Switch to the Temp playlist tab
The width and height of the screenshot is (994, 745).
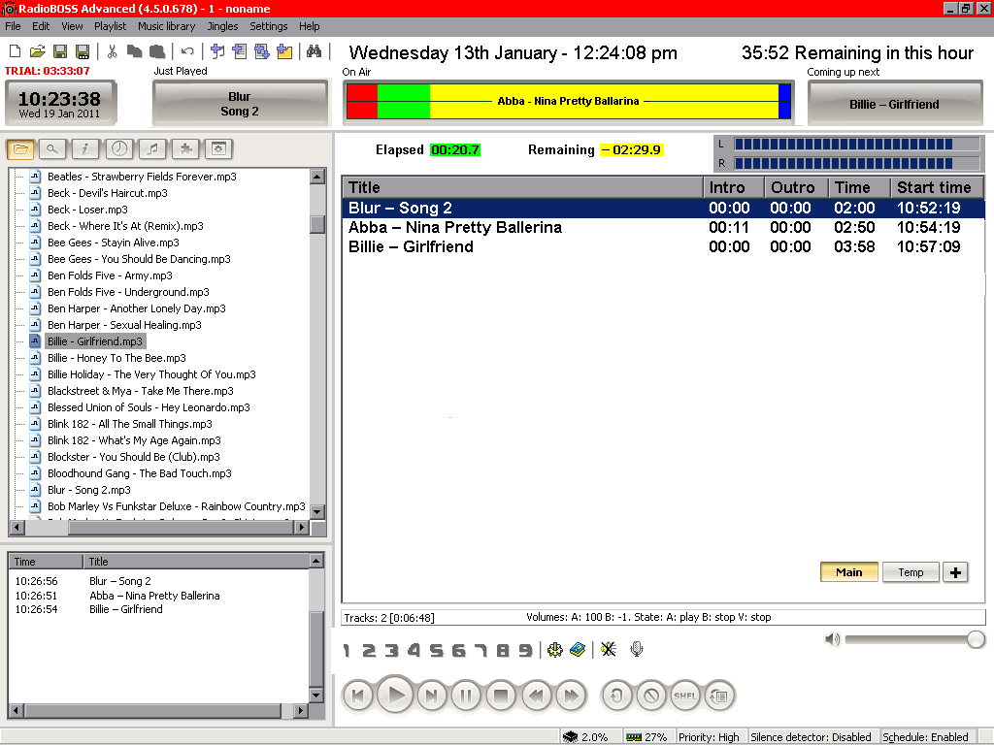tap(911, 572)
